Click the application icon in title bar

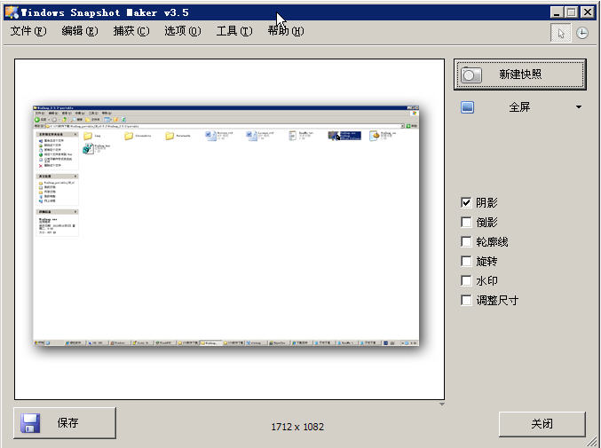[12, 12]
